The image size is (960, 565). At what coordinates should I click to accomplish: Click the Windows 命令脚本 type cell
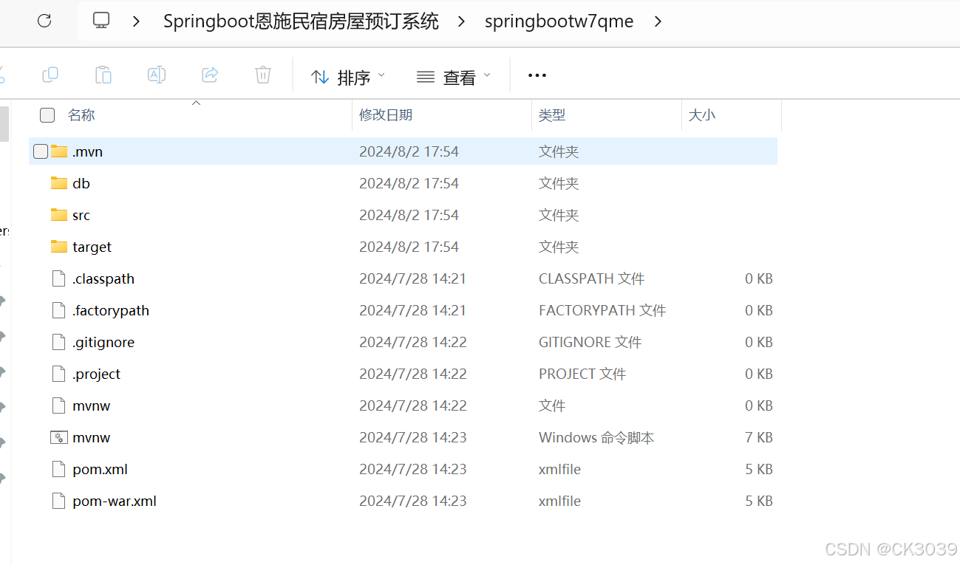click(x=596, y=437)
